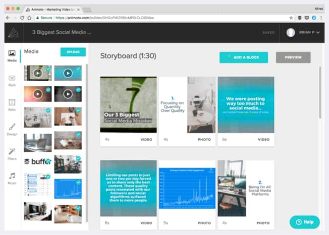Open the Ratio panel in sidebar
This screenshot has height=235, width=329.
coord(12,104)
